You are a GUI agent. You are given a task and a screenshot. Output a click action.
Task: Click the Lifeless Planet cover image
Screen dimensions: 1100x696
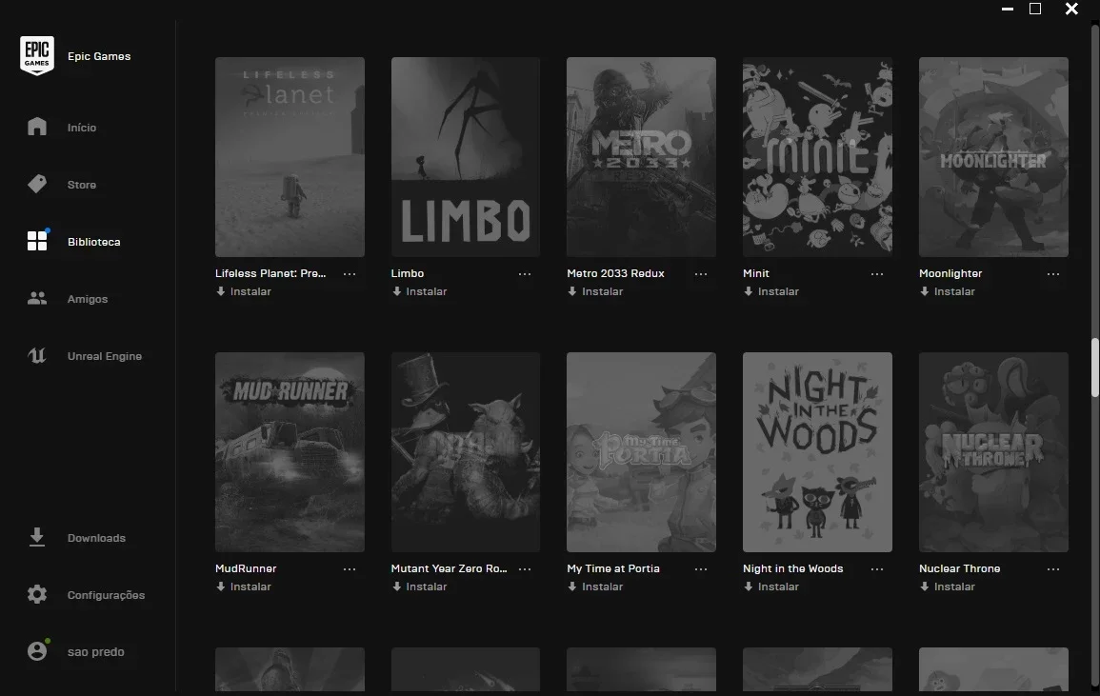[x=290, y=156]
